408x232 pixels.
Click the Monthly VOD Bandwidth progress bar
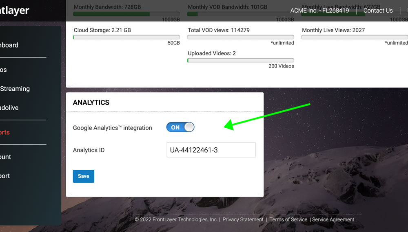click(240, 14)
